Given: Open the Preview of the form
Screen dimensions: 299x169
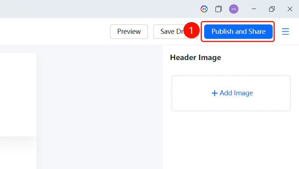Looking at the screenshot, I should click(129, 32).
